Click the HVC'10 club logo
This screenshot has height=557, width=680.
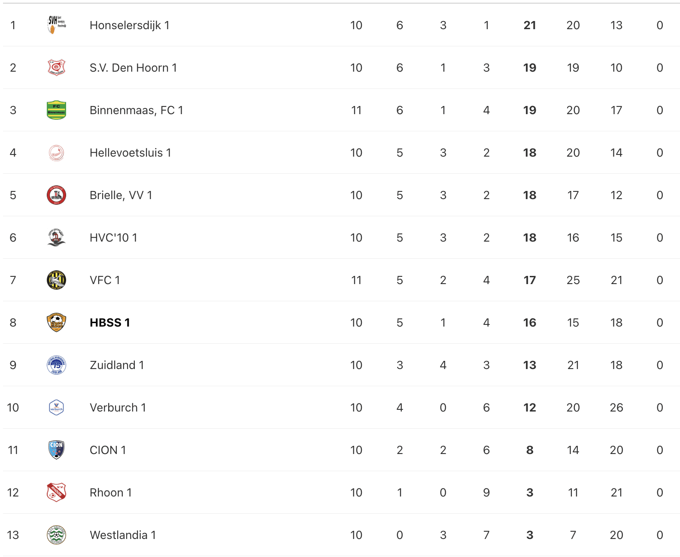coord(56,237)
